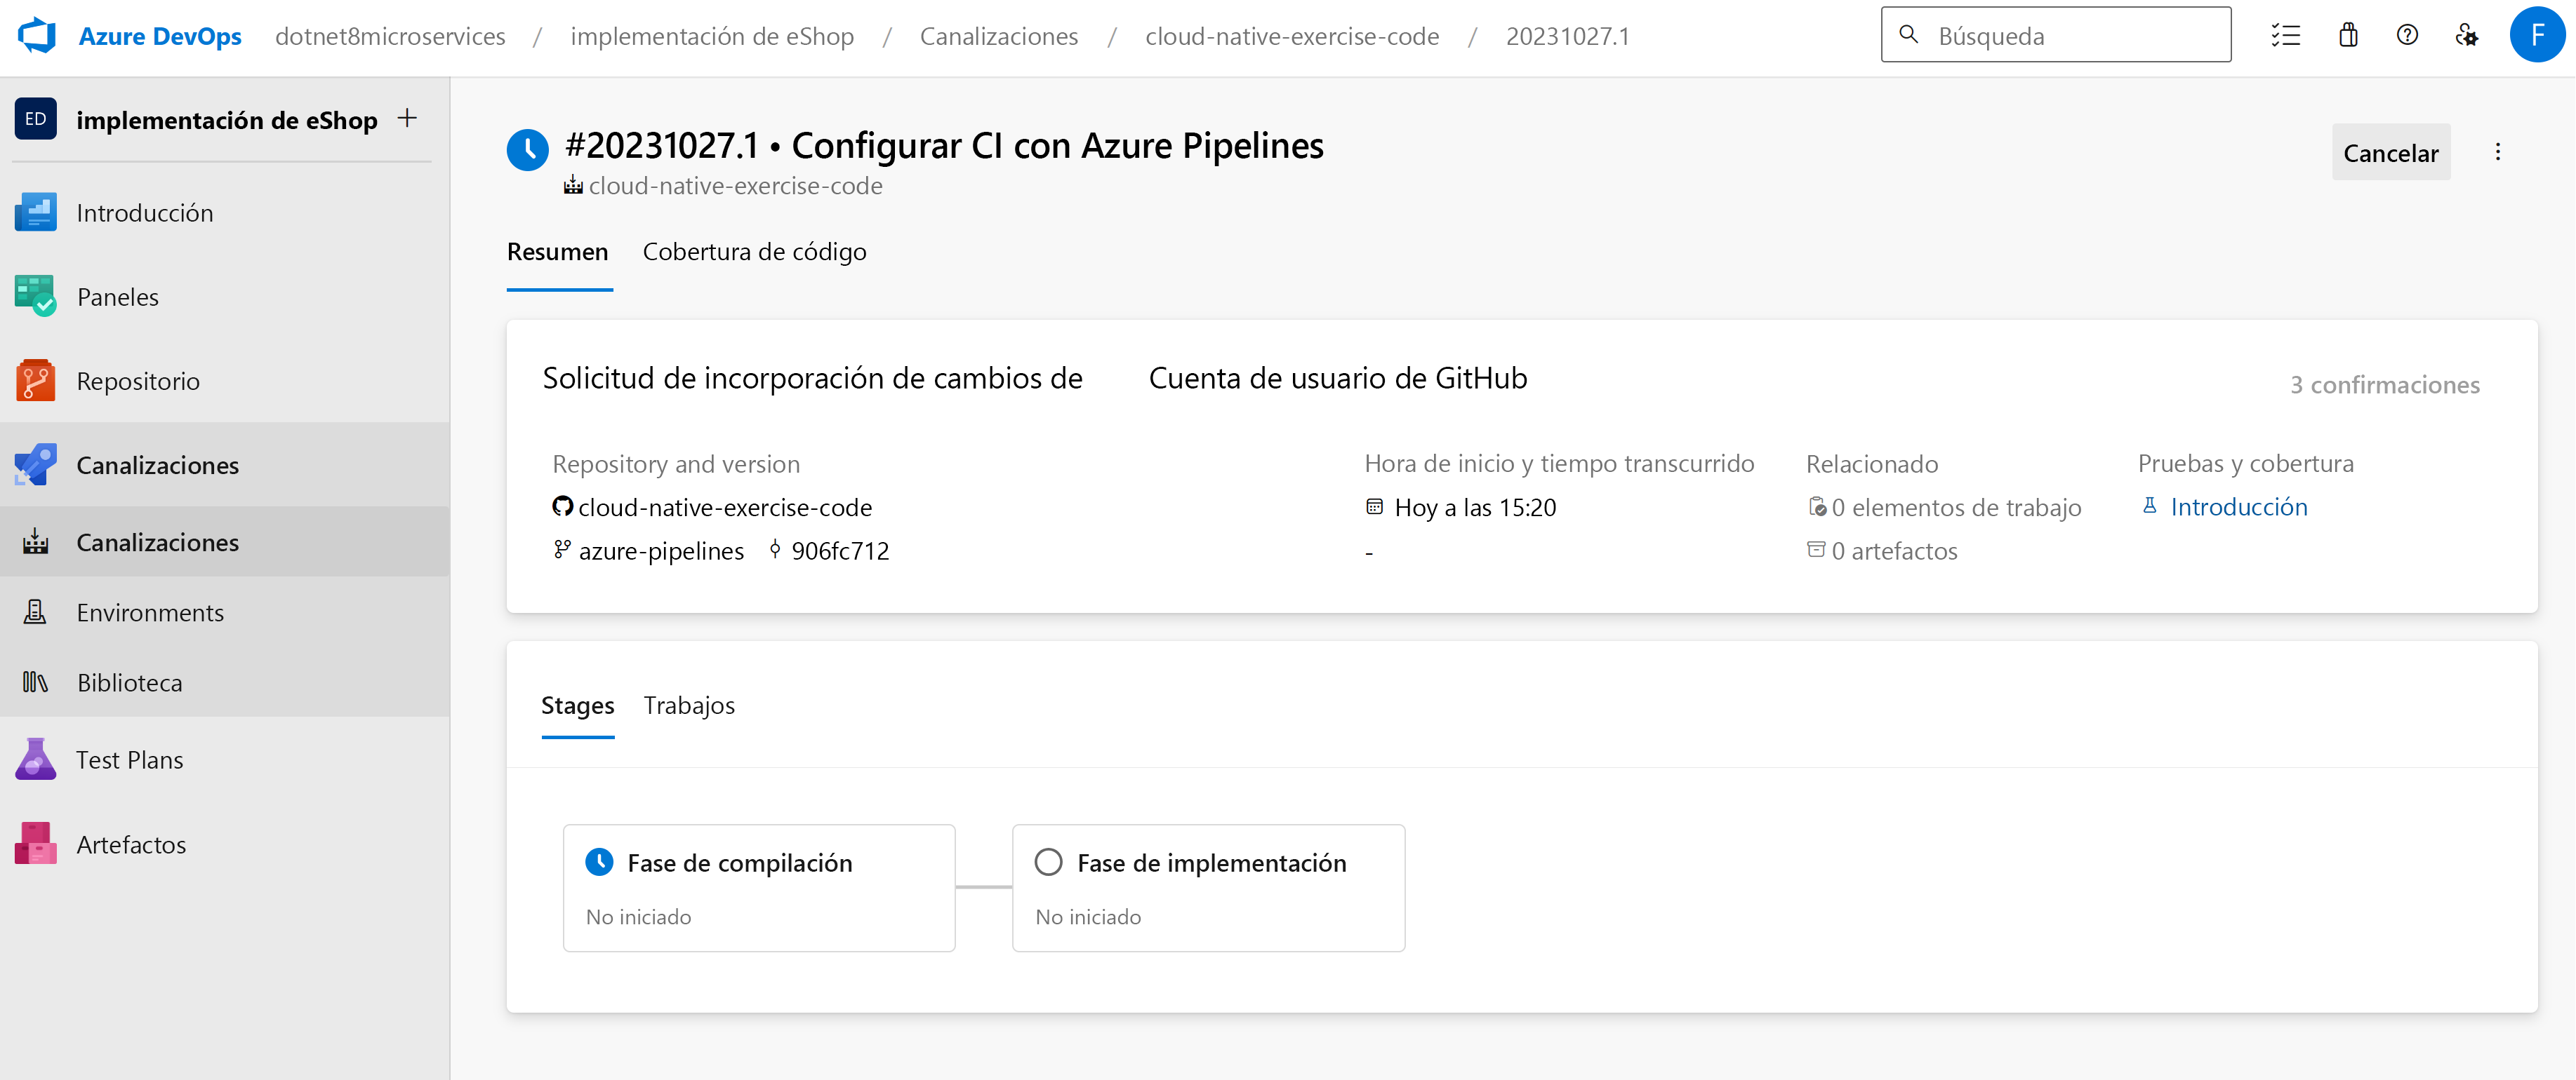Image resolution: width=2576 pixels, height=1080 pixels.
Task: Click the plus next to project name
Action: pos(407,119)
